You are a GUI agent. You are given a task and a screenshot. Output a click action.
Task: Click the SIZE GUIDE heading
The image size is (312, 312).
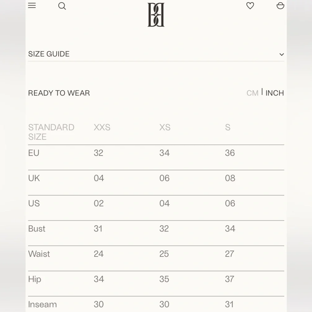(49, 54)
